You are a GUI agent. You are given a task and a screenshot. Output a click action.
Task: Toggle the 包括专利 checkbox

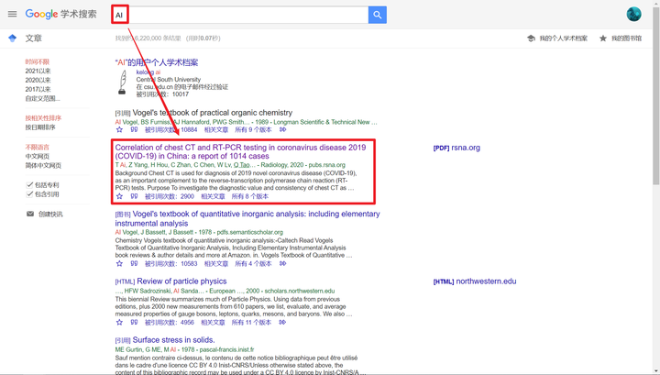click(x=29, y=185)
